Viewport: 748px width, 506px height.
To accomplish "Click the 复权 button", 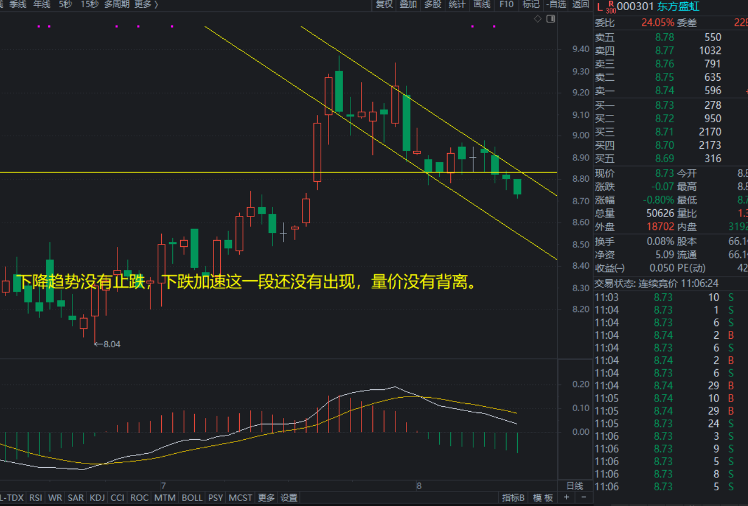I will pos(384,4).
